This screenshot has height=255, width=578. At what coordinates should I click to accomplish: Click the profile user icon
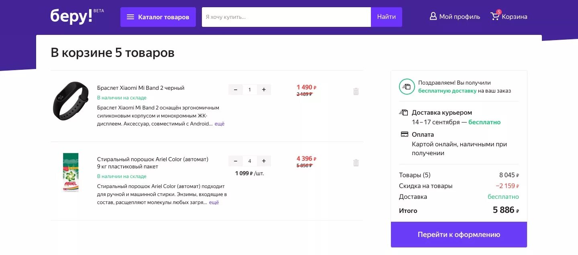click(x=433, y=16)
